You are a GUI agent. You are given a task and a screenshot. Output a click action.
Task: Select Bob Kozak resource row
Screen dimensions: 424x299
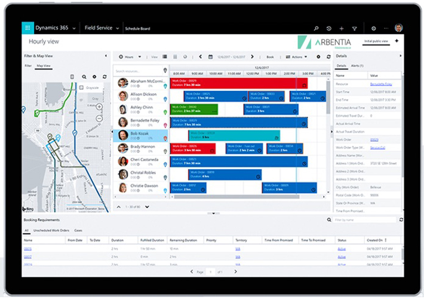tap(140, 136)
